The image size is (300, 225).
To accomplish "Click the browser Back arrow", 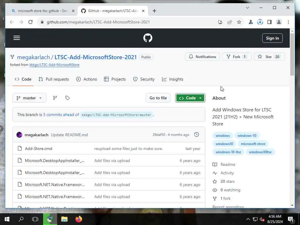I will (12, 22).
